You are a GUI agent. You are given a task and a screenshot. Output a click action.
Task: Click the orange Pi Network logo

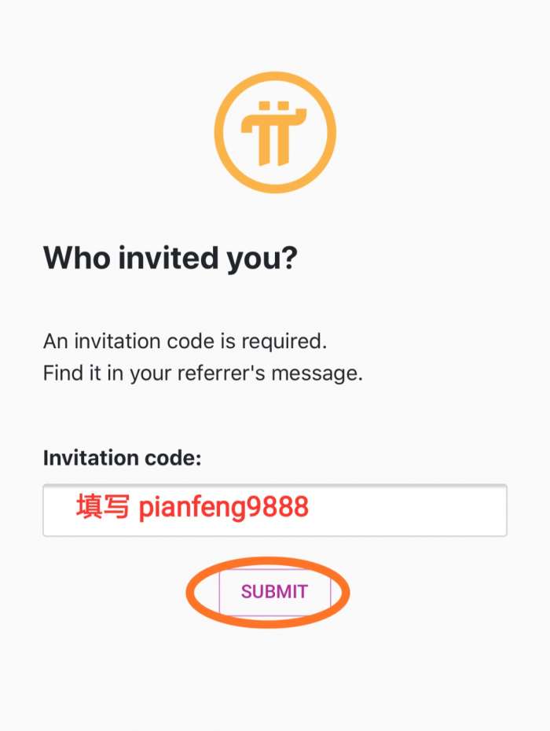[275, 131]
